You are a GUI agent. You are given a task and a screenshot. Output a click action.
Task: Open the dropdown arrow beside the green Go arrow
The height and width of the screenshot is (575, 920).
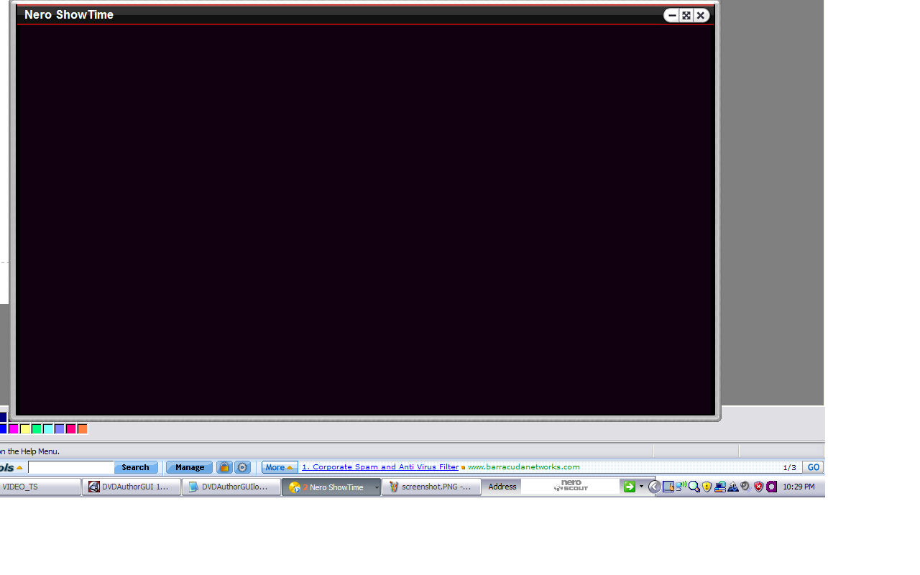641,487
